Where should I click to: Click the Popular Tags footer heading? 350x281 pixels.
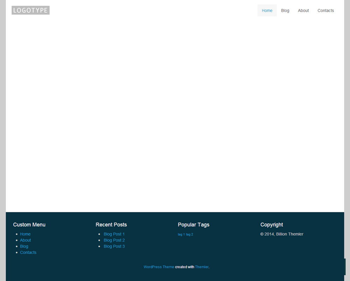(x=194, y=225)
